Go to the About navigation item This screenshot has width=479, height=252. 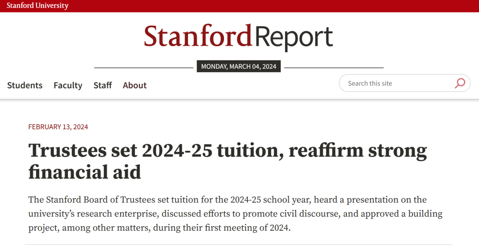[x=134, y=85]
